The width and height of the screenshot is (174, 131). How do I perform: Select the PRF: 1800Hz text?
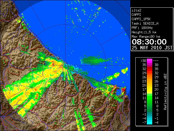[x=142, y=28]
